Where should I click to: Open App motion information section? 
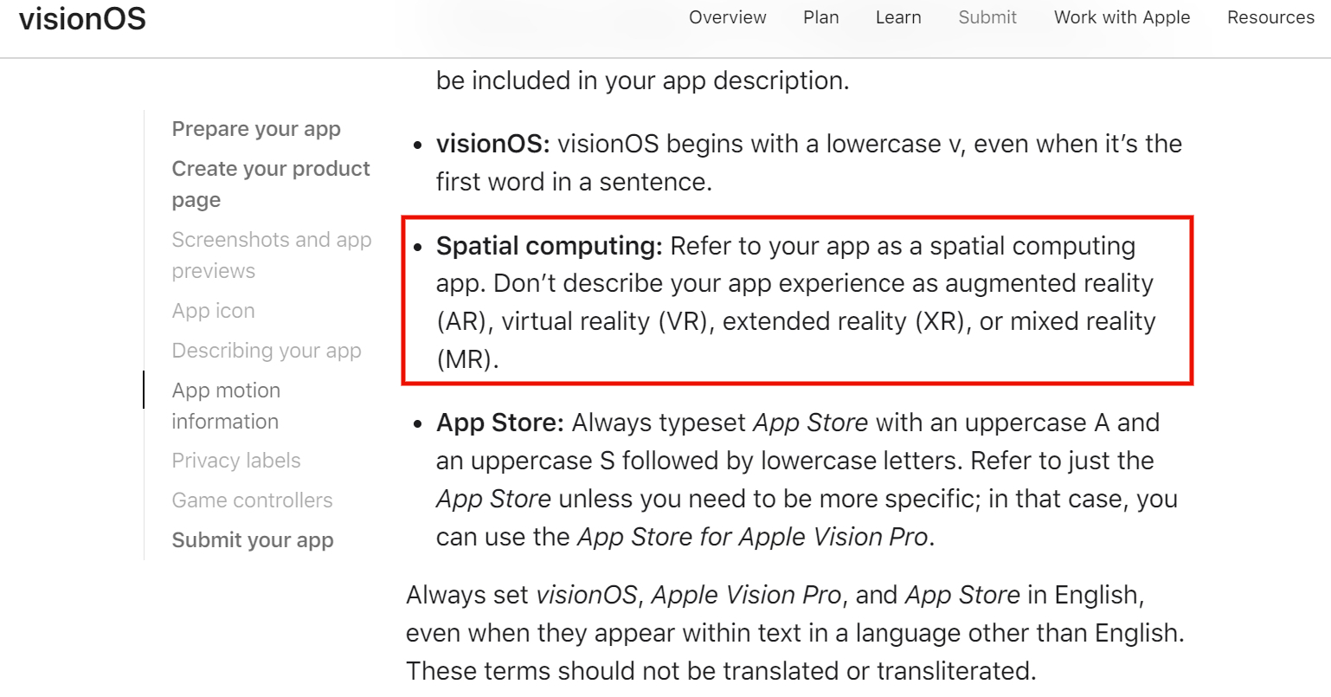tap(225, 405)
